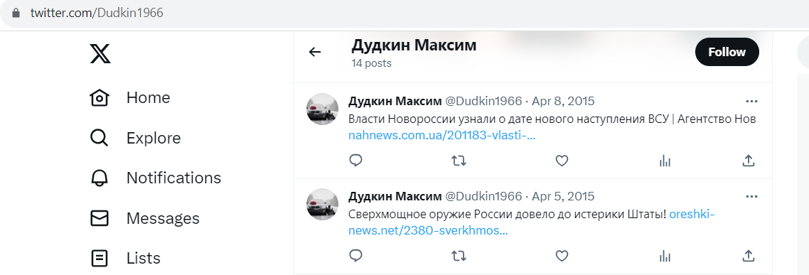Reply to the Apr 8 post

[355, 161]
